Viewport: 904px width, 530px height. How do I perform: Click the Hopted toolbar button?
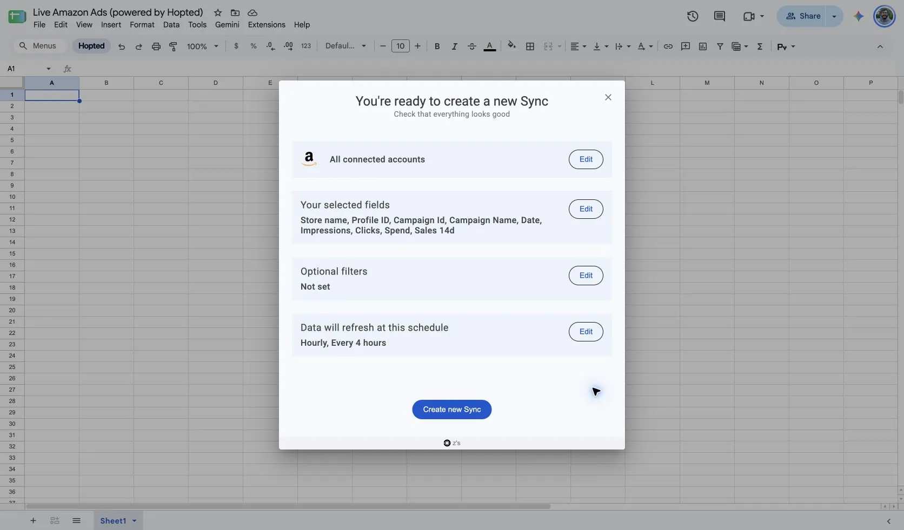(x=91, y=46)
